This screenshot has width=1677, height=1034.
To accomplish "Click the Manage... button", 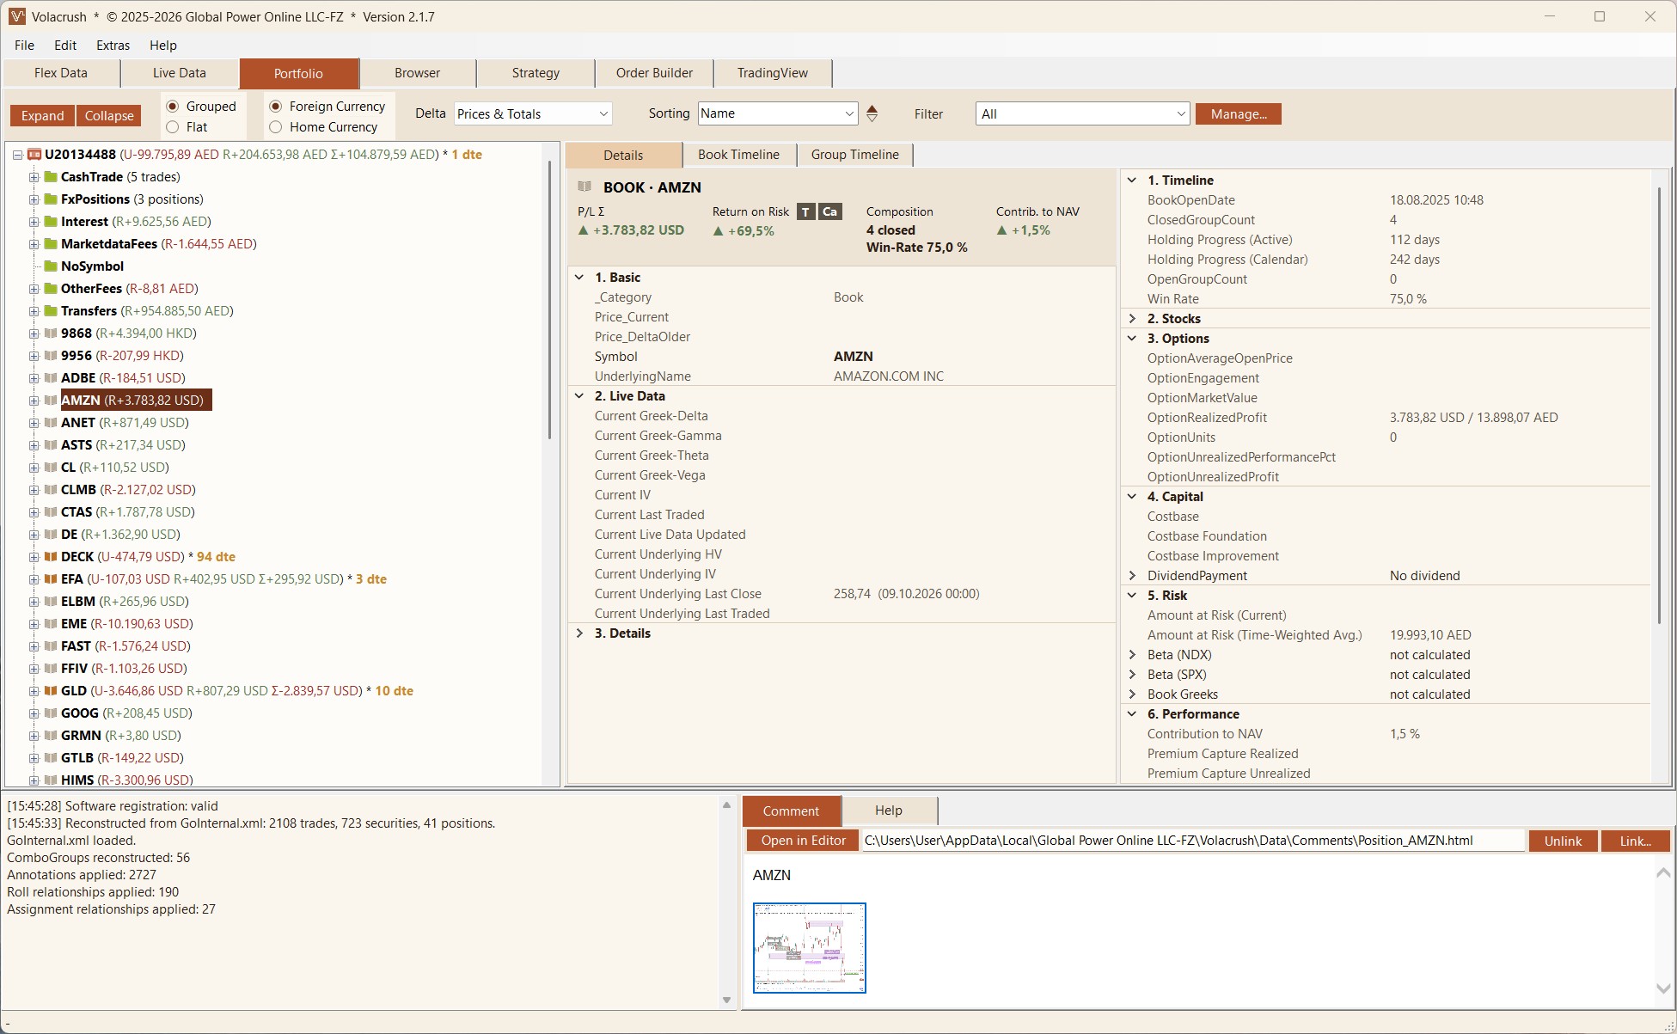I will coord(1239,114).
